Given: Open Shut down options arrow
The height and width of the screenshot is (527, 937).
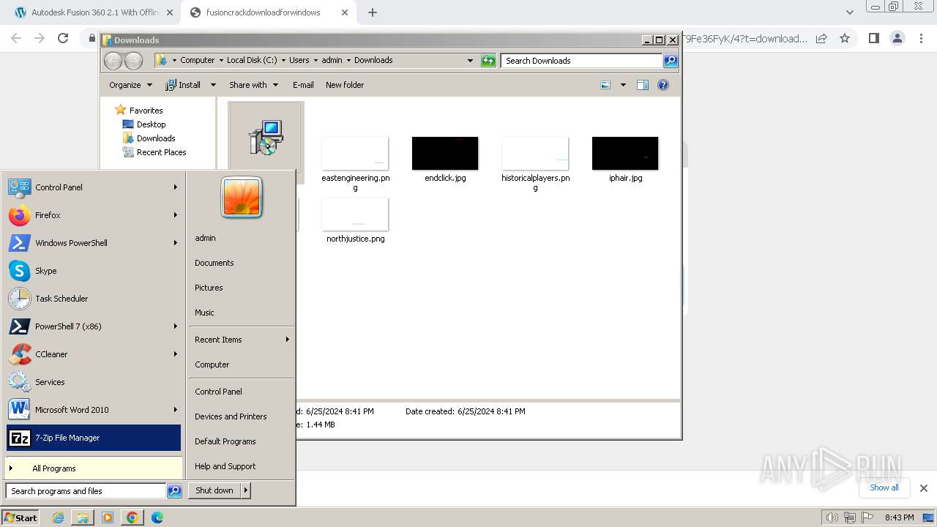Looking at the screenshot, I should tap(246, 490).
